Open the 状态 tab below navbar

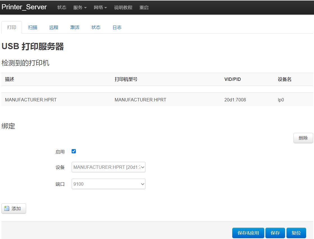coord(96,27)
